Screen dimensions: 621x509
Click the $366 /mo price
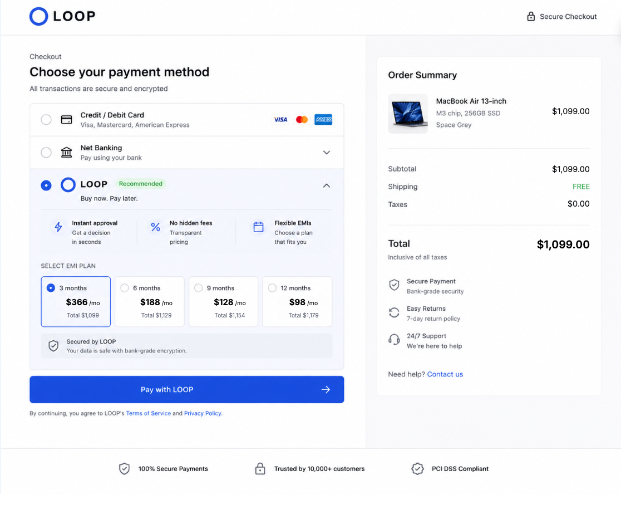coord(83,302)
